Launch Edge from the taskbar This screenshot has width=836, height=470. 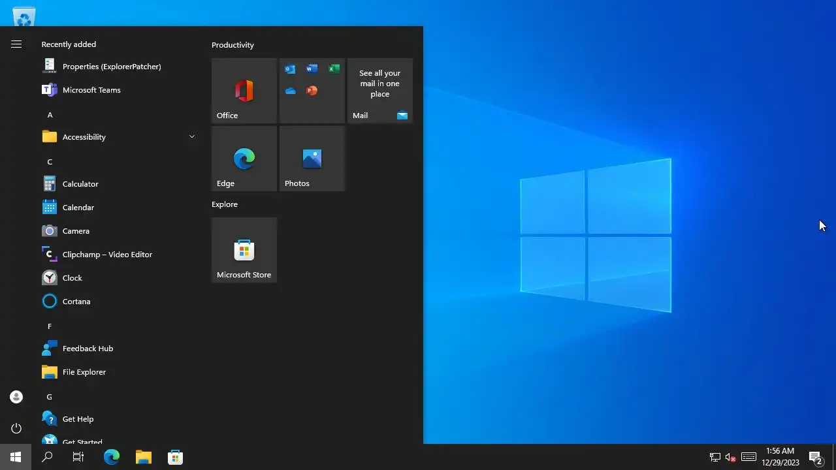click(112, 457)
